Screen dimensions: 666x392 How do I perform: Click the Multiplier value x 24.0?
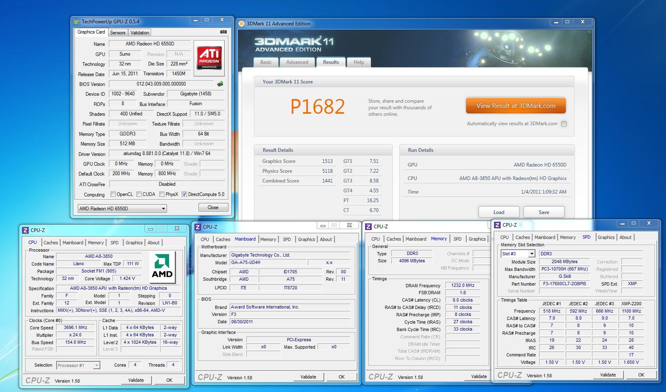click(76, 335)
